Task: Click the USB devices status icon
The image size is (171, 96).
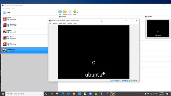Action: [119, 81]
